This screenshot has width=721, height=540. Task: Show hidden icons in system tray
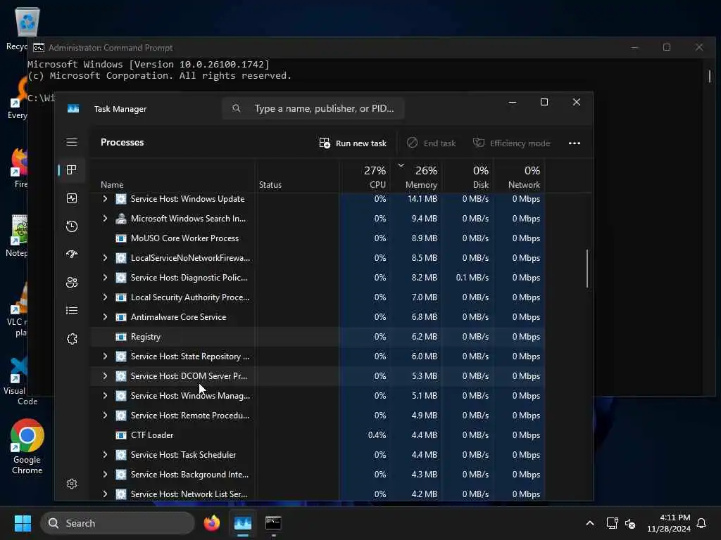(590, 523)
